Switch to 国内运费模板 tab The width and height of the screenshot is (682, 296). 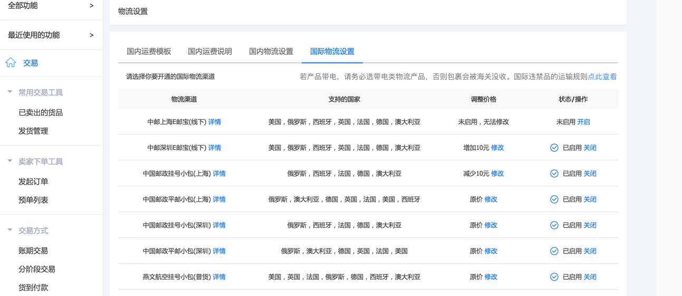click(x=149, y=51)
